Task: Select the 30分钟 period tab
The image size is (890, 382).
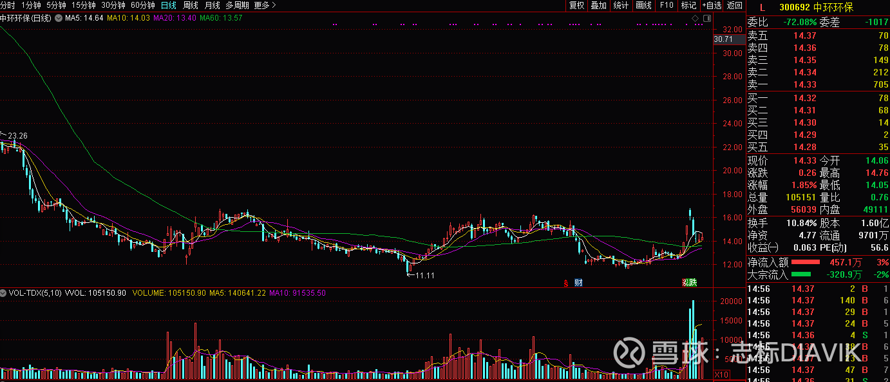Action: tap(113, 5)
